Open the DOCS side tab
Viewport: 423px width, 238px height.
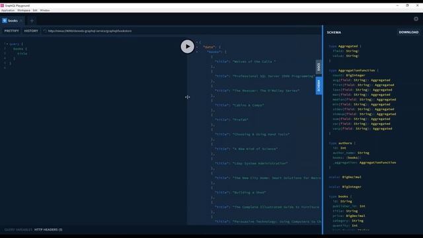click(x=319, y=67)
